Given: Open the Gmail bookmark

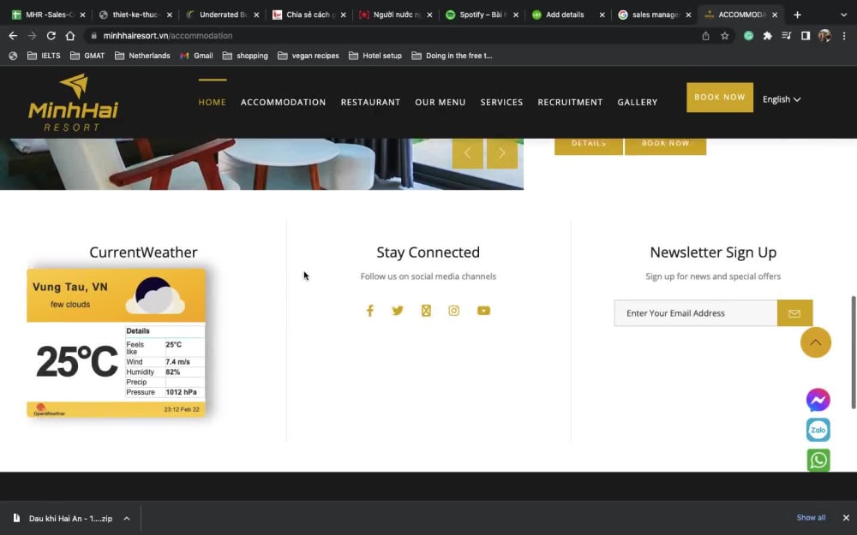Looking at the screenshot, I should click(196, 56).
